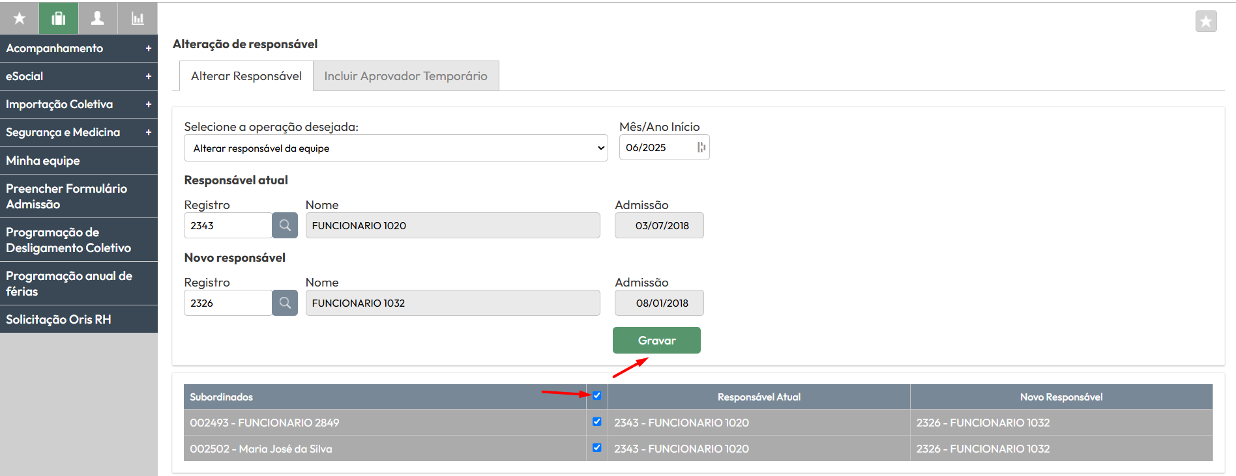
Task: Expand Segurança e Medicina plus sign
Action: 149,132
